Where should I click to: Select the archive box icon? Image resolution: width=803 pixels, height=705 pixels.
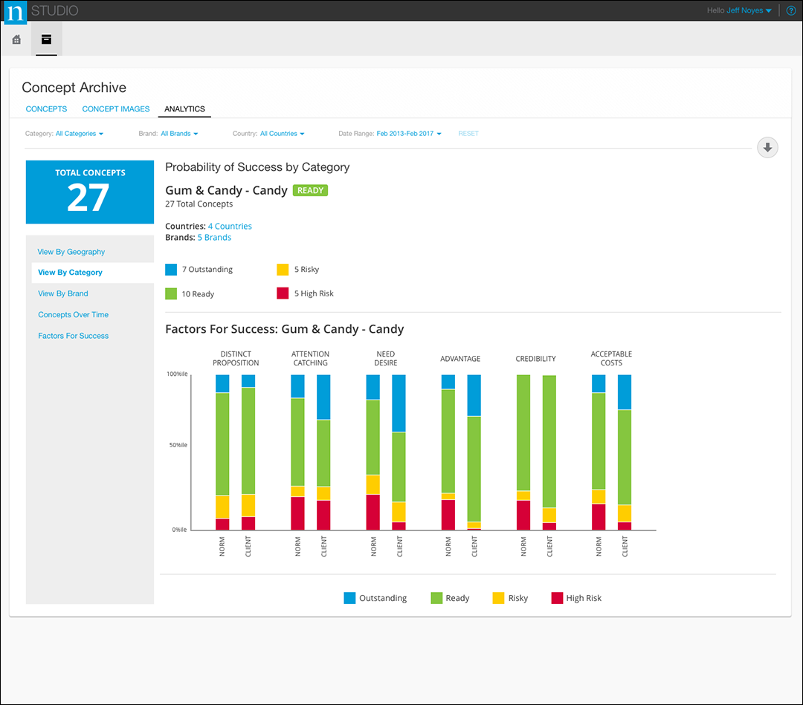point(47,39)
